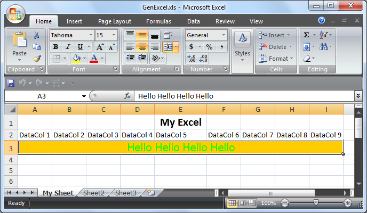Toggle Top Align

click(130, 35)
